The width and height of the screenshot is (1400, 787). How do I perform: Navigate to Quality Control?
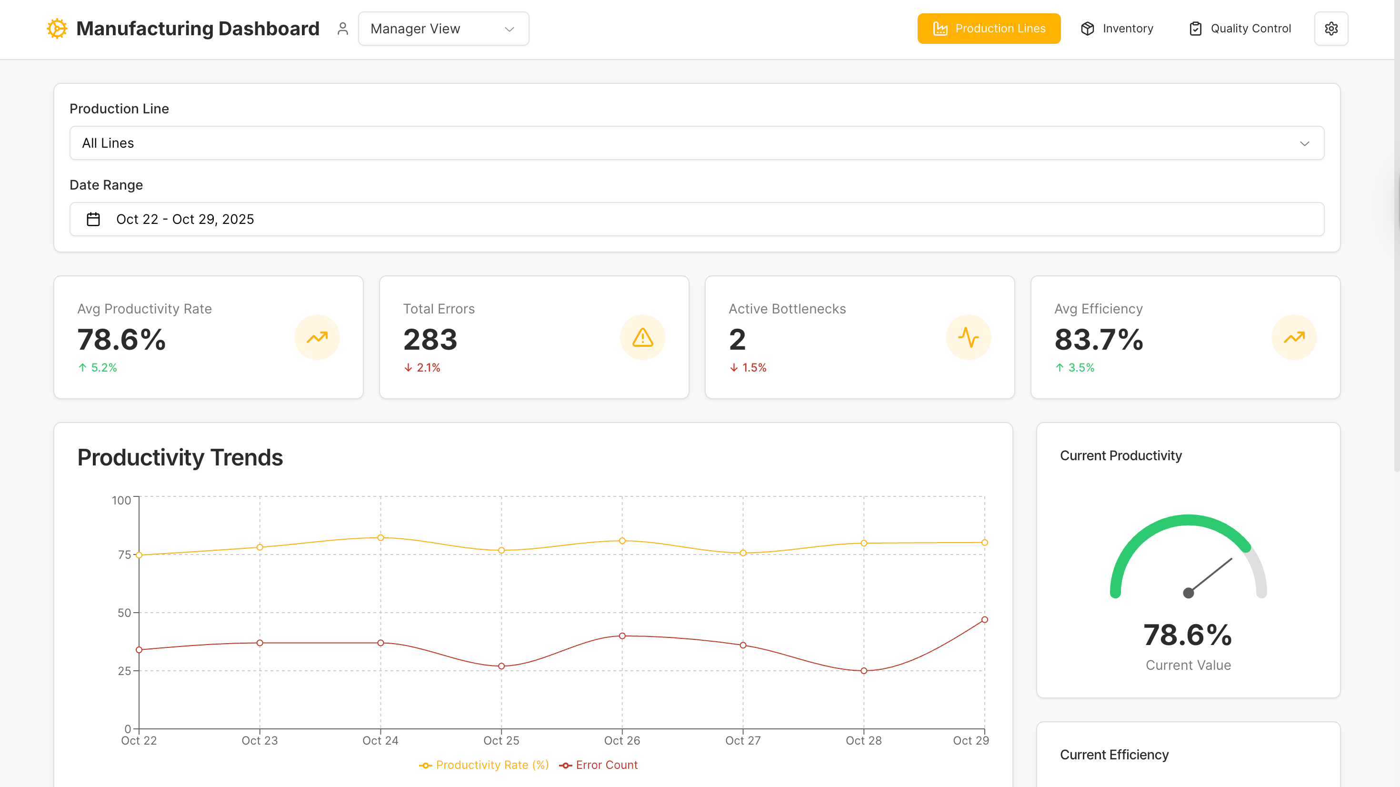[1239, 28]
